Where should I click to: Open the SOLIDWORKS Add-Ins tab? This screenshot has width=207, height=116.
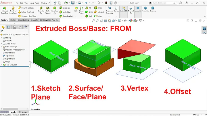point(49,20)
